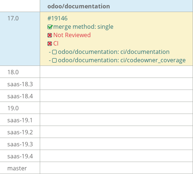Viewport: 193px width, 174px height.
Task: Click the empty checkbox for ci/documentation
Action: click(54, 52)
